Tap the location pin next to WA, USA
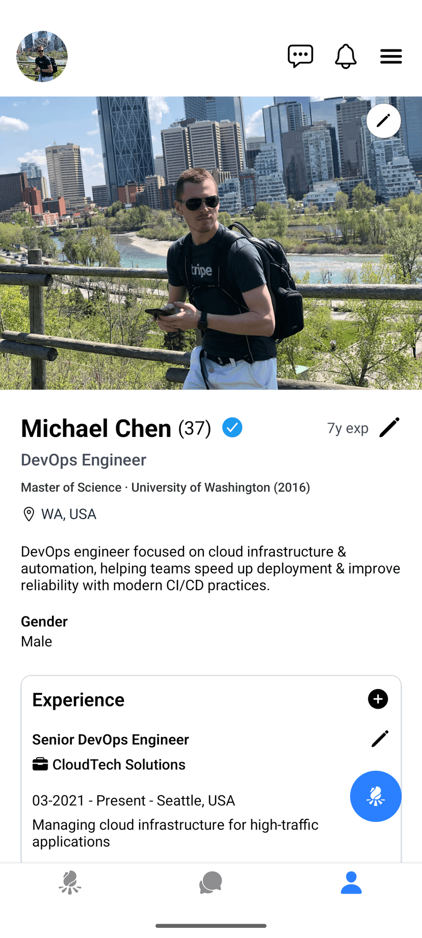 click(29, 514)
